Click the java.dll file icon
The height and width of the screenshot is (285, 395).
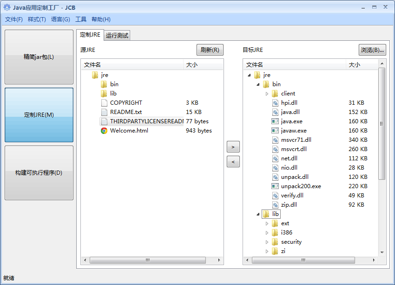coord(275,112)
